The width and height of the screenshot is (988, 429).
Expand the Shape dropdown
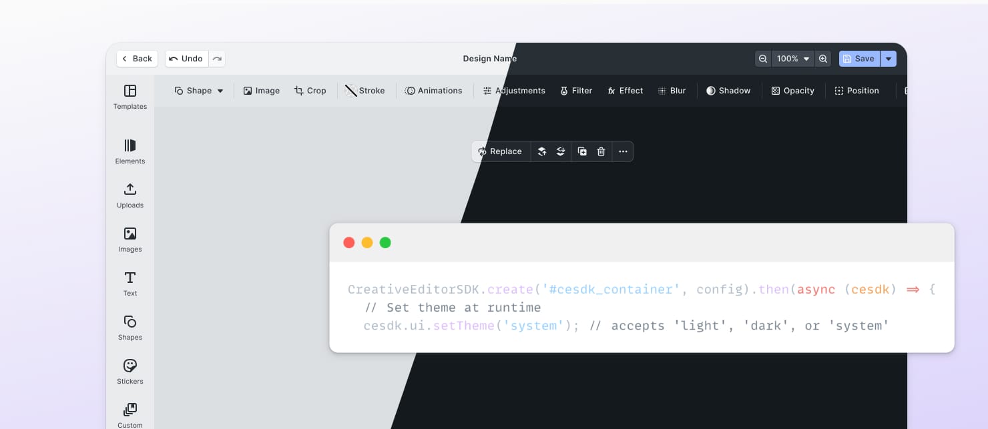199,91
